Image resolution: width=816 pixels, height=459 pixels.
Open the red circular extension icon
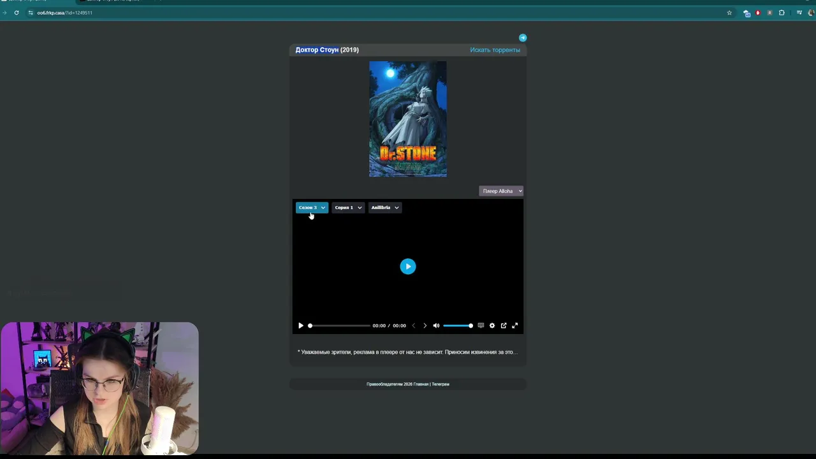[x=758, y=13]
